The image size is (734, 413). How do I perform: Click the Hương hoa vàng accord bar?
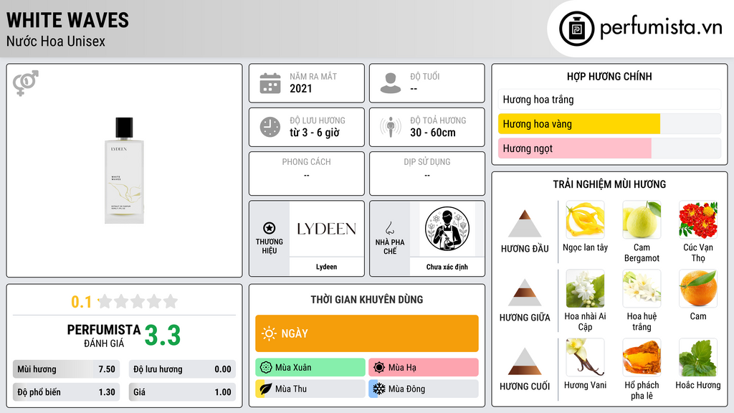pyautogui.click(x=609, y=124)
